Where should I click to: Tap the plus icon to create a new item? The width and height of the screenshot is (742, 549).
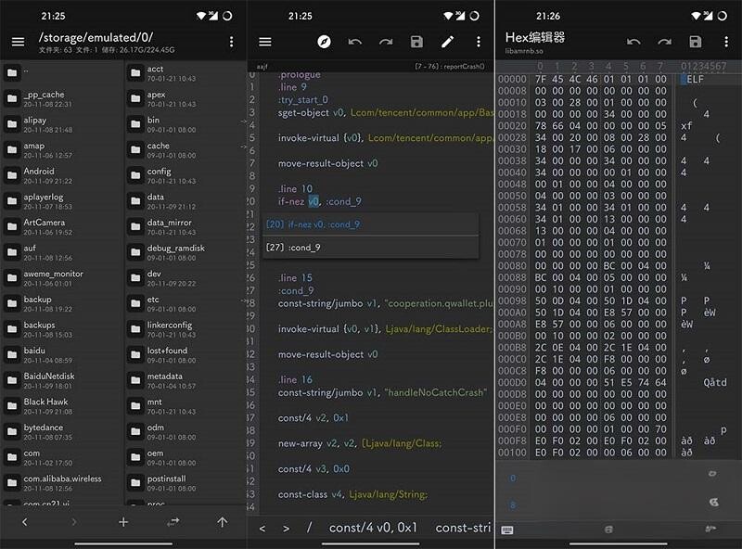click(123, 522)
